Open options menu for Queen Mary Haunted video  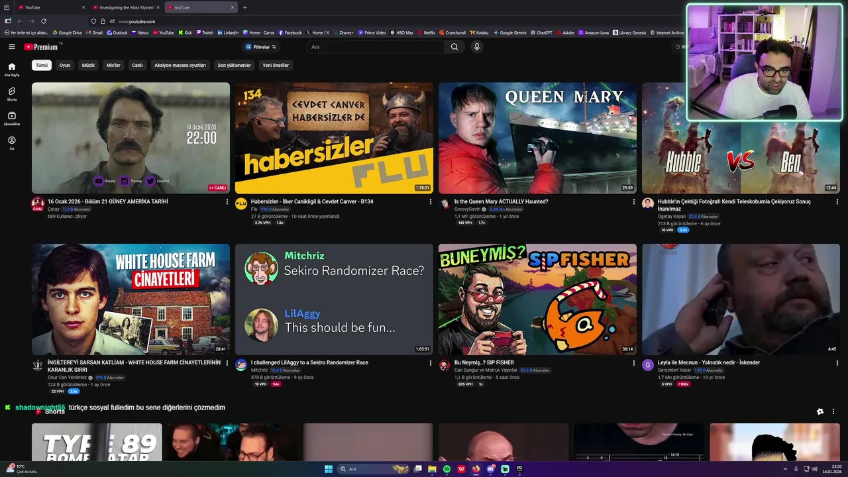[x=633, y=201]
